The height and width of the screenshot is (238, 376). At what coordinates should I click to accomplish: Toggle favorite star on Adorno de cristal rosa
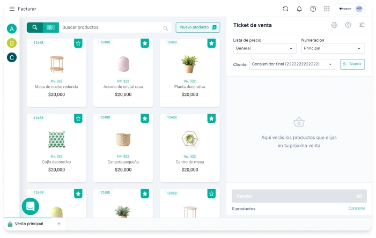coord(145,43)
